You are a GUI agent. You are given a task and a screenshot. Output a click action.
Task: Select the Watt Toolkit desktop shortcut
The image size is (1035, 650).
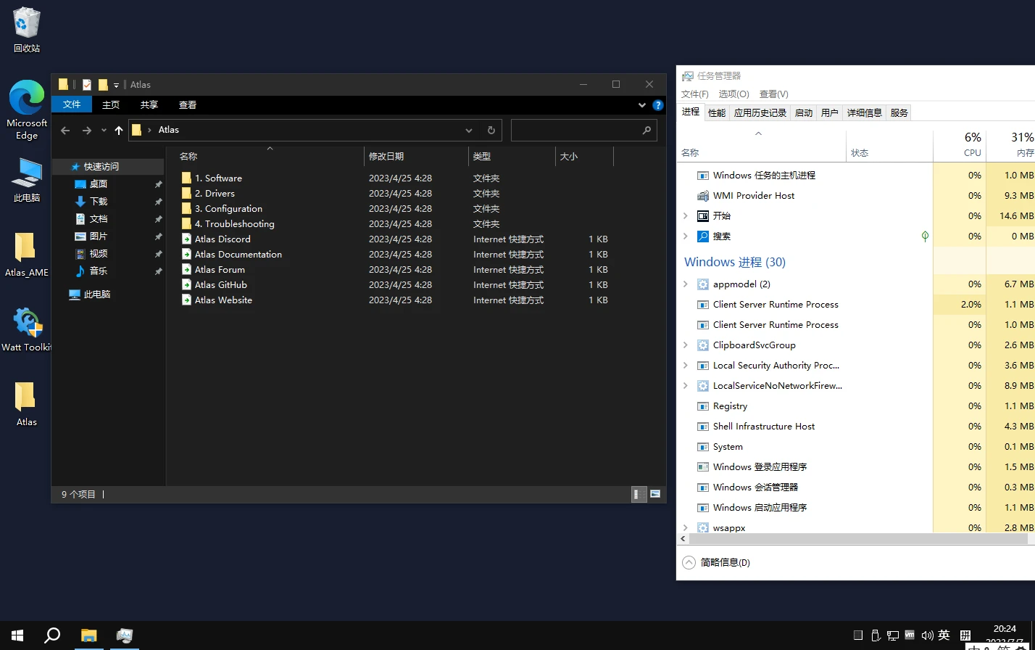tap(27, 329)
